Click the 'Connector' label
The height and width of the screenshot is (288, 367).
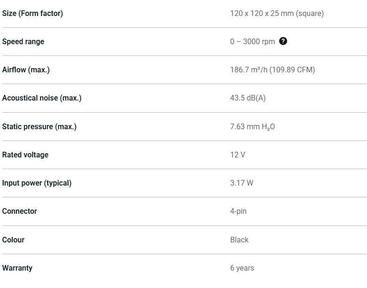pos(19,211)
